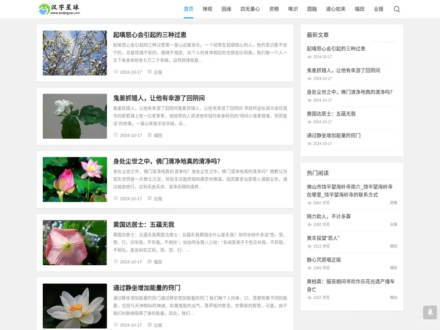Open article title 黄国达居士：五蕴无我 in main list
Screen dimensions: 440x330
144,224
